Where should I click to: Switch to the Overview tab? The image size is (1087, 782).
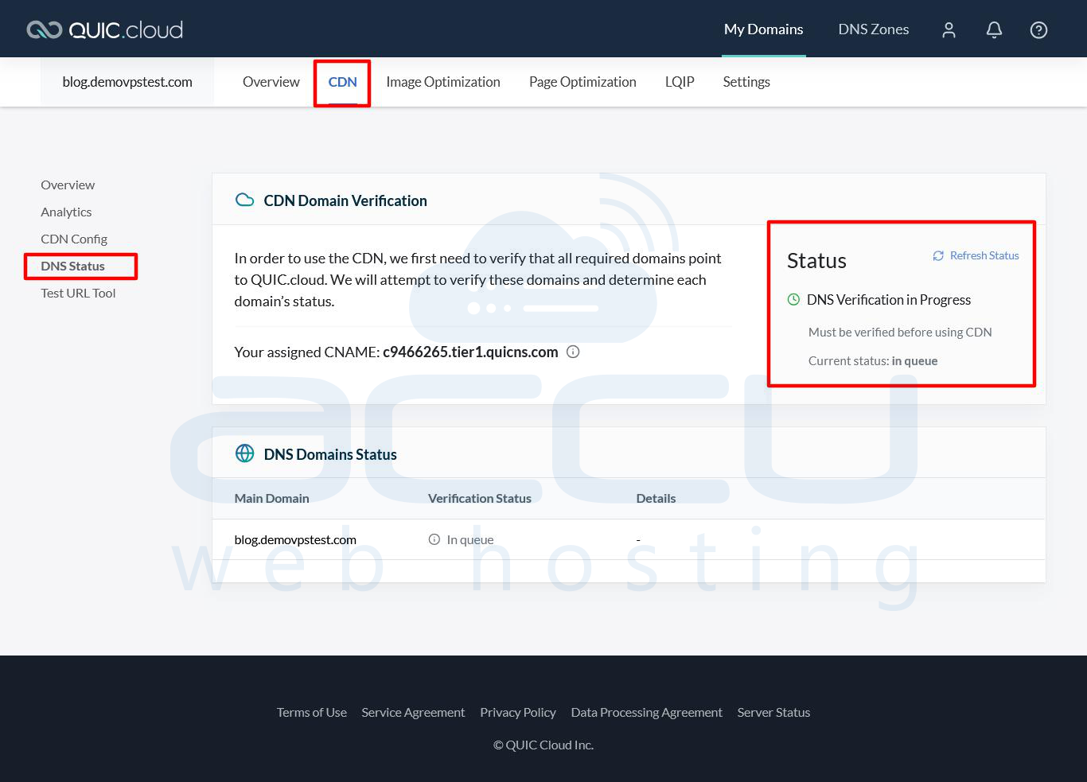coord(271,82)
